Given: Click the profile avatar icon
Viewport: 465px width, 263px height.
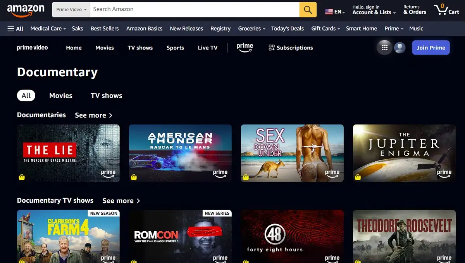Looking at the screenshot, I should click(x=400, y=48).
